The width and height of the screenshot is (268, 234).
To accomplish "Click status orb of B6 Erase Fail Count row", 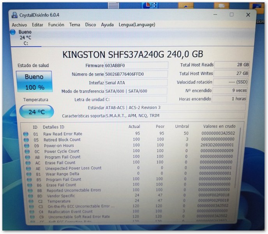I will pyautogui.click(x=30, y=185).
